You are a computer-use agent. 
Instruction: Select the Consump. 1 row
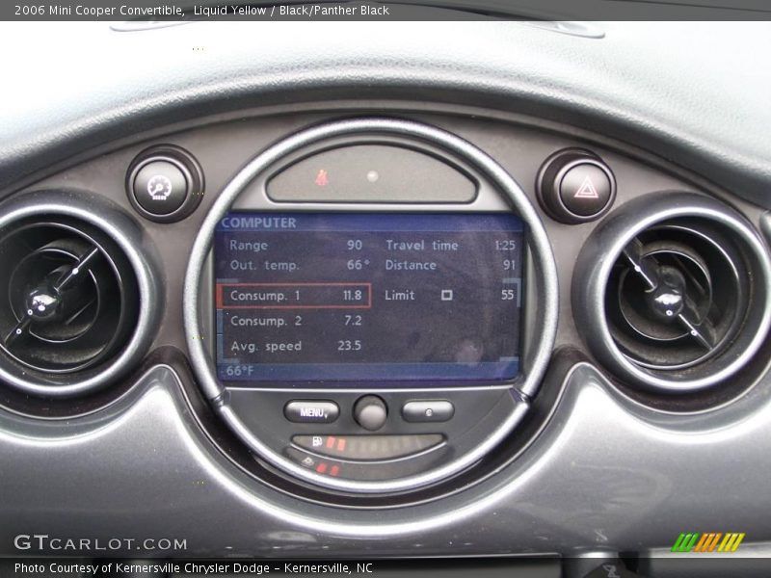coord(294,296)
